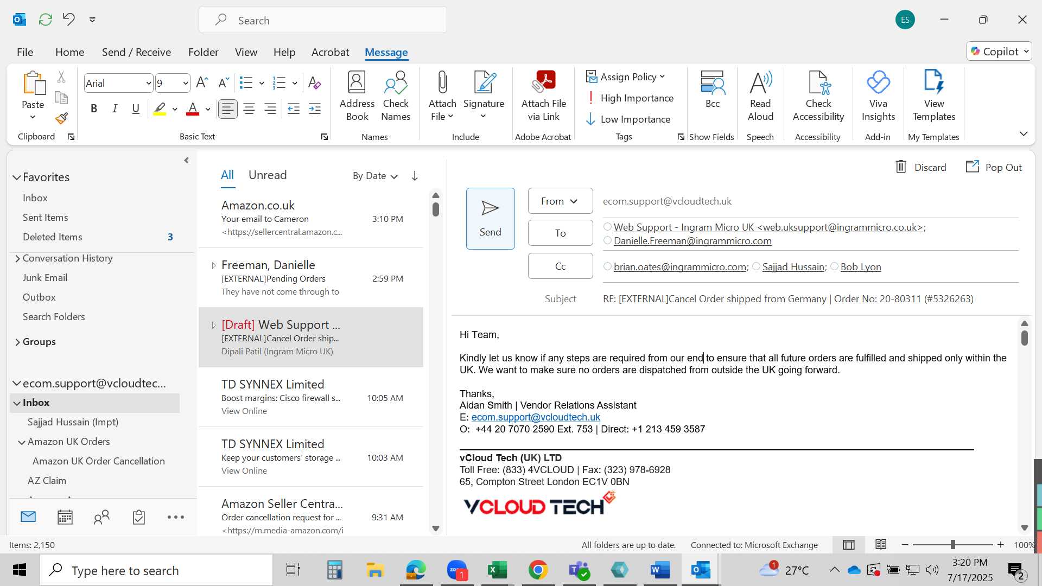Start Read Aloud
Viewport: 1042px width, 586px height.
760,97
